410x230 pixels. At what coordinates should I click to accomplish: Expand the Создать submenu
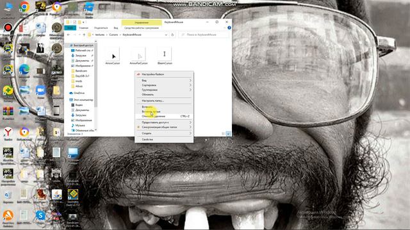(164, 134)
